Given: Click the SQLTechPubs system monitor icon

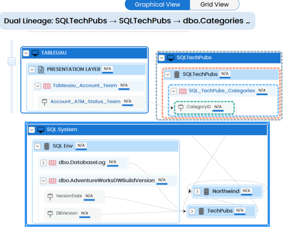Looking at the screenshot, I should (x=171, y=58).
